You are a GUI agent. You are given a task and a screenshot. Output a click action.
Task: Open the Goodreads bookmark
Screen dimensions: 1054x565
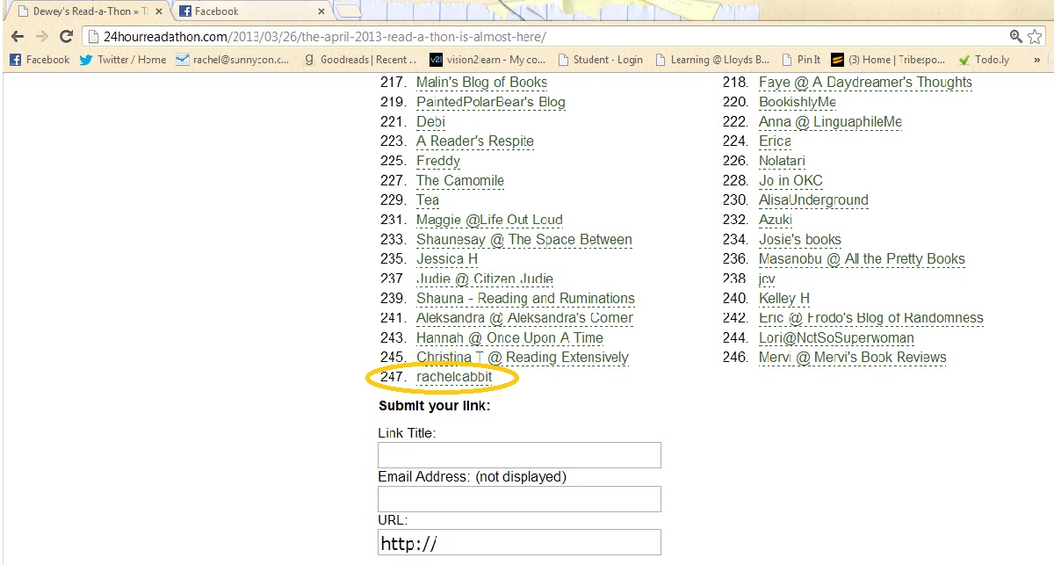[x=360, y=60]
